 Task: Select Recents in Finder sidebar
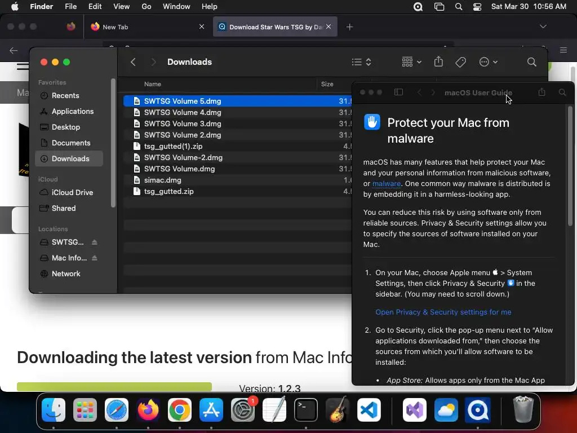click(x=69, y=96)
